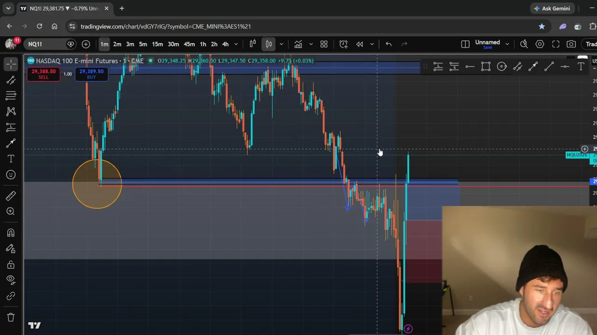Start Bar Replay with the rewind icon
The width and height of the screenshot is (597, 335).
click(360, 44)
